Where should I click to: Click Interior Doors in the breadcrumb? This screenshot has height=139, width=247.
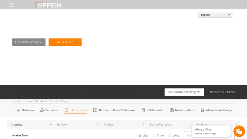click(60, 101)
